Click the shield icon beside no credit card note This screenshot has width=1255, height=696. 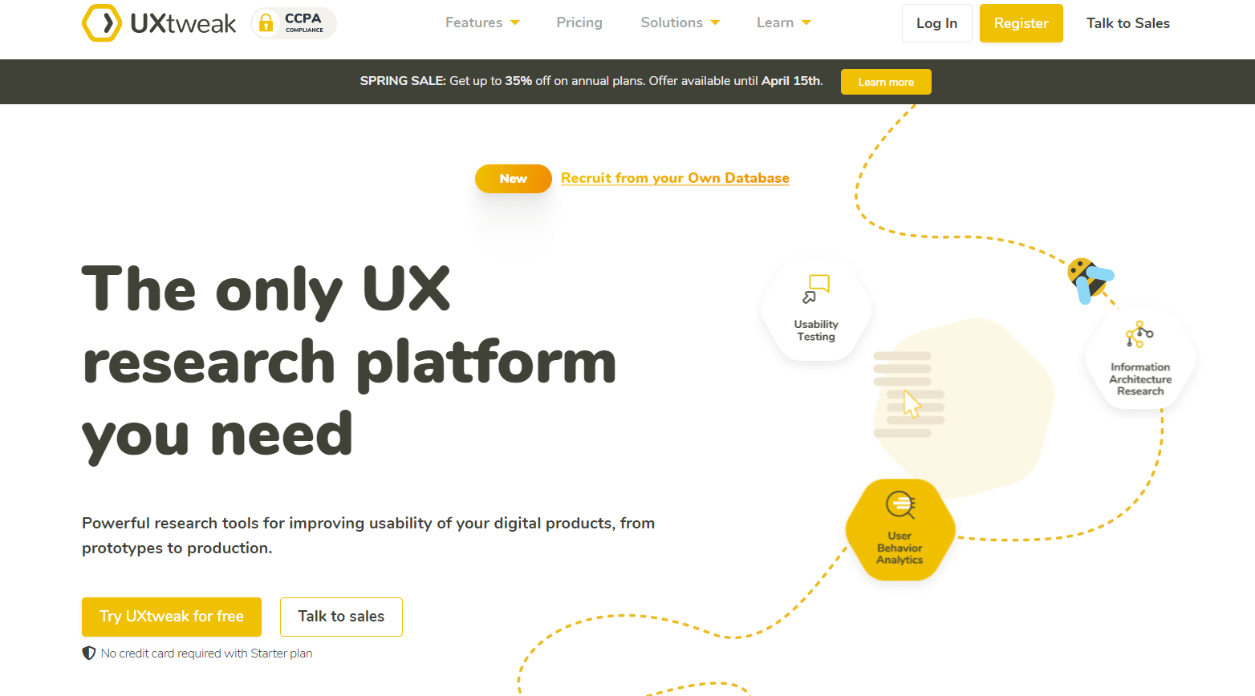(89, 654)
